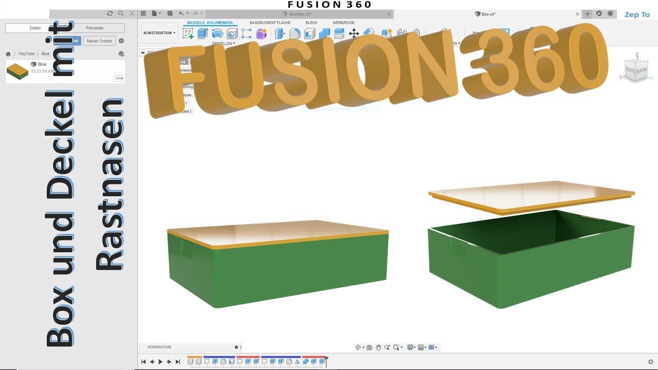Select the Pan hand tool

378,347
